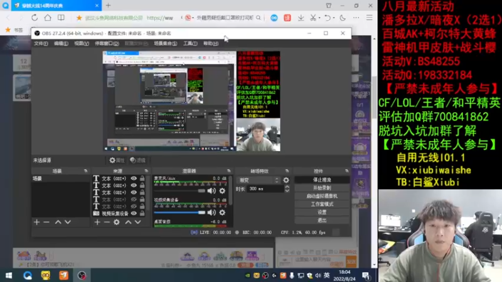Hide the topmost 文本 (GDI+) source
The height and width of the screenshot is (282, 502).
tap(134, 179)
